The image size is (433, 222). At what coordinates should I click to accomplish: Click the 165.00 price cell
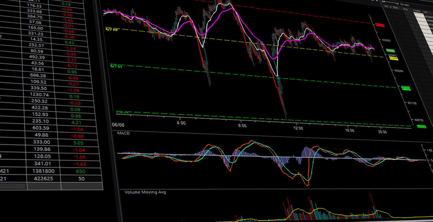(35, 28)
